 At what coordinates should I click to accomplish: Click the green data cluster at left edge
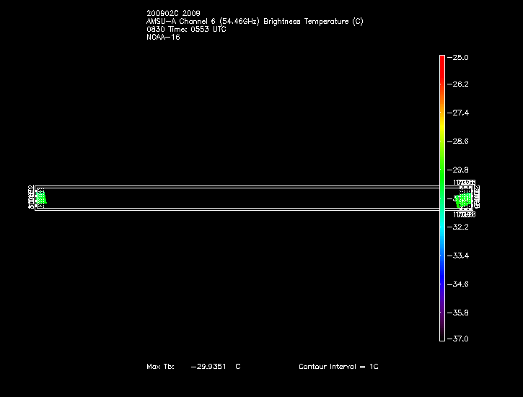pyautogui.click(x=41, y=198)
